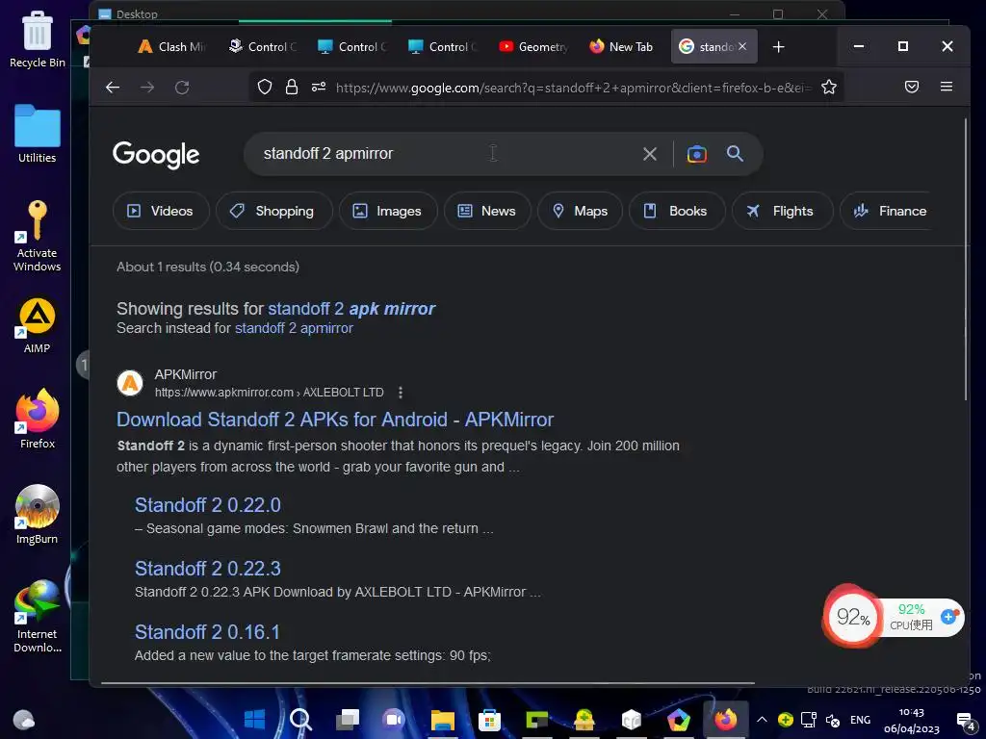Search instead for 'standoff 2 apmirror'

(294, 328)
